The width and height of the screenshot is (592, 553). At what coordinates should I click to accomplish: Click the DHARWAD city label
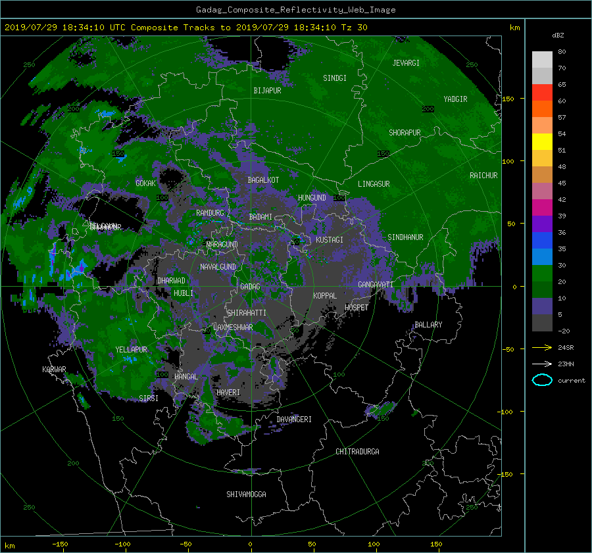pyautogui.click(x=171, y=281)
